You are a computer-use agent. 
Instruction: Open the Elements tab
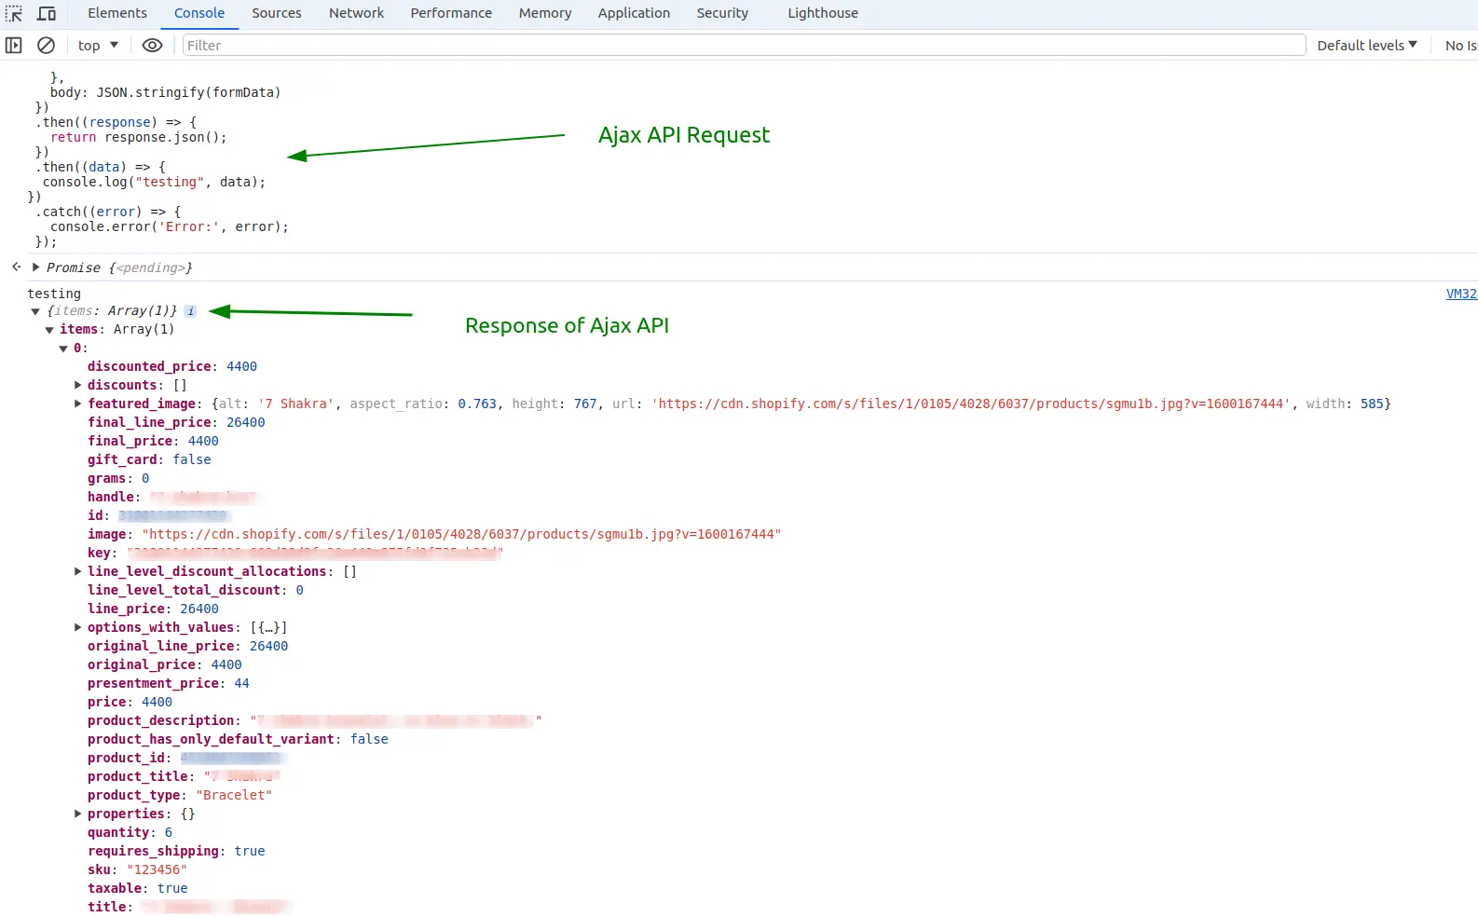point(117,13)
